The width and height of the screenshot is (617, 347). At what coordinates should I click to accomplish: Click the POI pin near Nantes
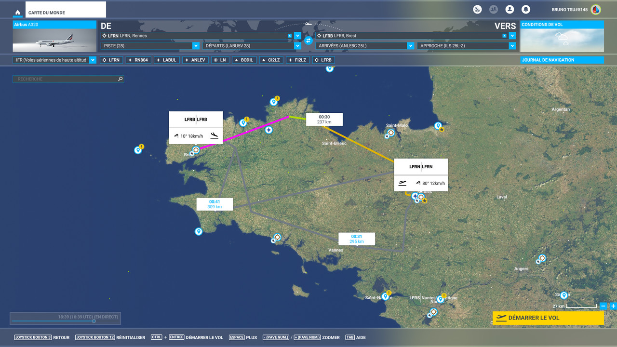[441, 299]
